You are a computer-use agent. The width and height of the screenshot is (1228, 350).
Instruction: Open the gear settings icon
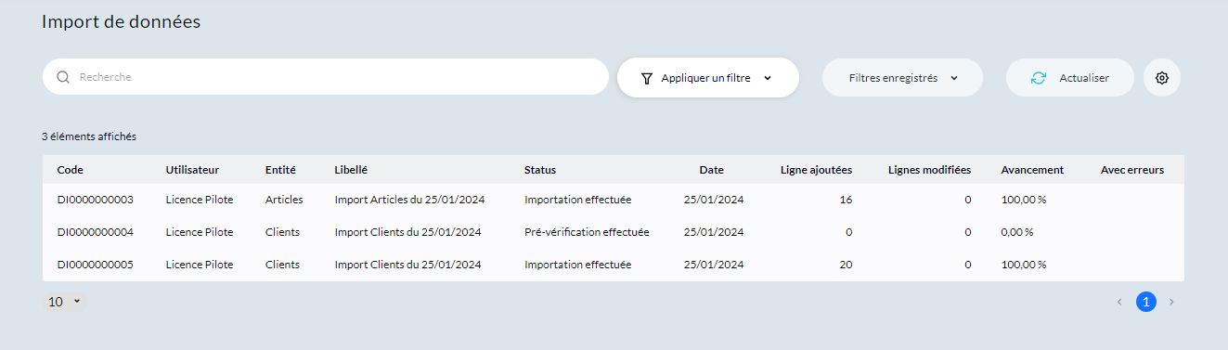(x=1162, y=78)
